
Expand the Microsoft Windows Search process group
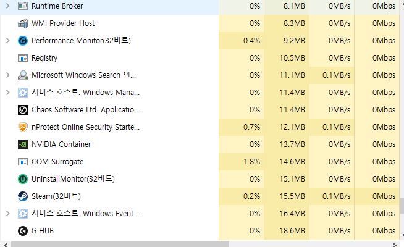pyautogui.click(x=7, y=75)
